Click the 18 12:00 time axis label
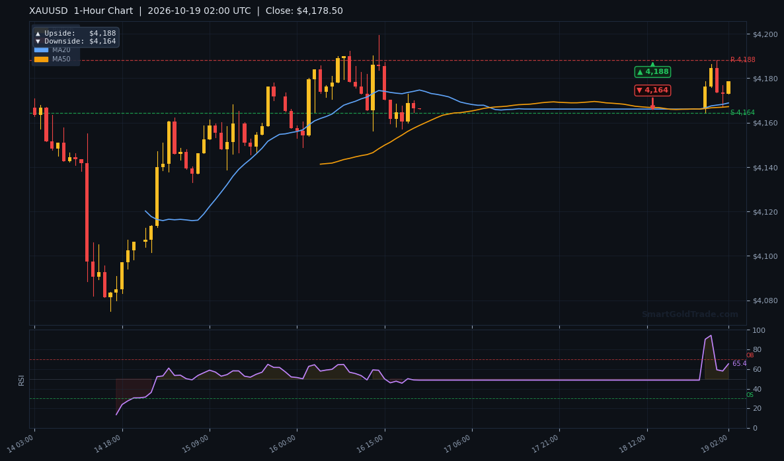Image resolution: width=784 pixels, height=461 pixels. pyautogui.click(x=633, y=444)
